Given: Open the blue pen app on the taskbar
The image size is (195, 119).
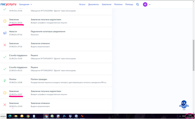Looking at the screenshot, I should tap(64, 116).
